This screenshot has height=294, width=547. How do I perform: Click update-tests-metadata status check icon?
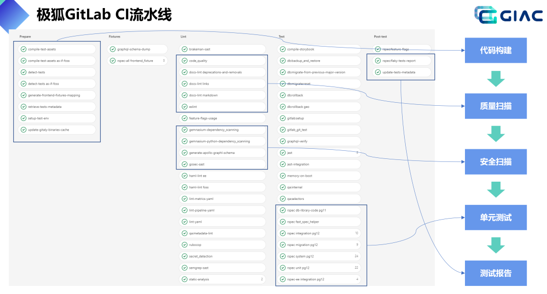[378, 72]
